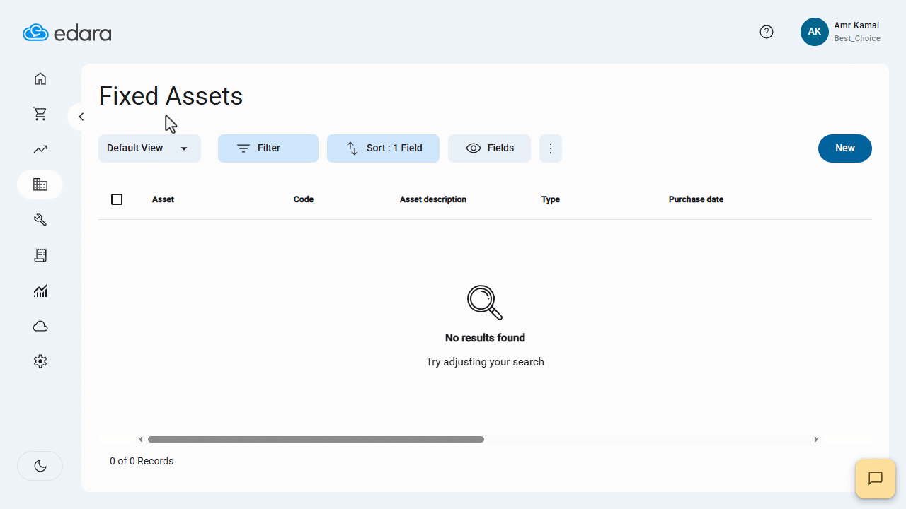Click the Fixed Assets page title

171,96
